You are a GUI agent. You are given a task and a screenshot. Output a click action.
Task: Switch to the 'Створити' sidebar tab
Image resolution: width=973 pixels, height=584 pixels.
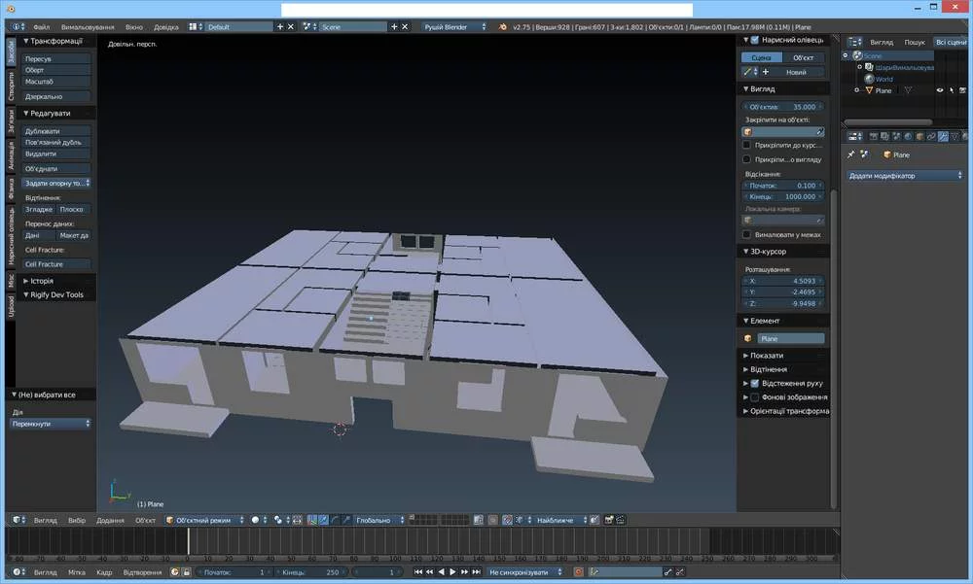[x=12, y=86]
